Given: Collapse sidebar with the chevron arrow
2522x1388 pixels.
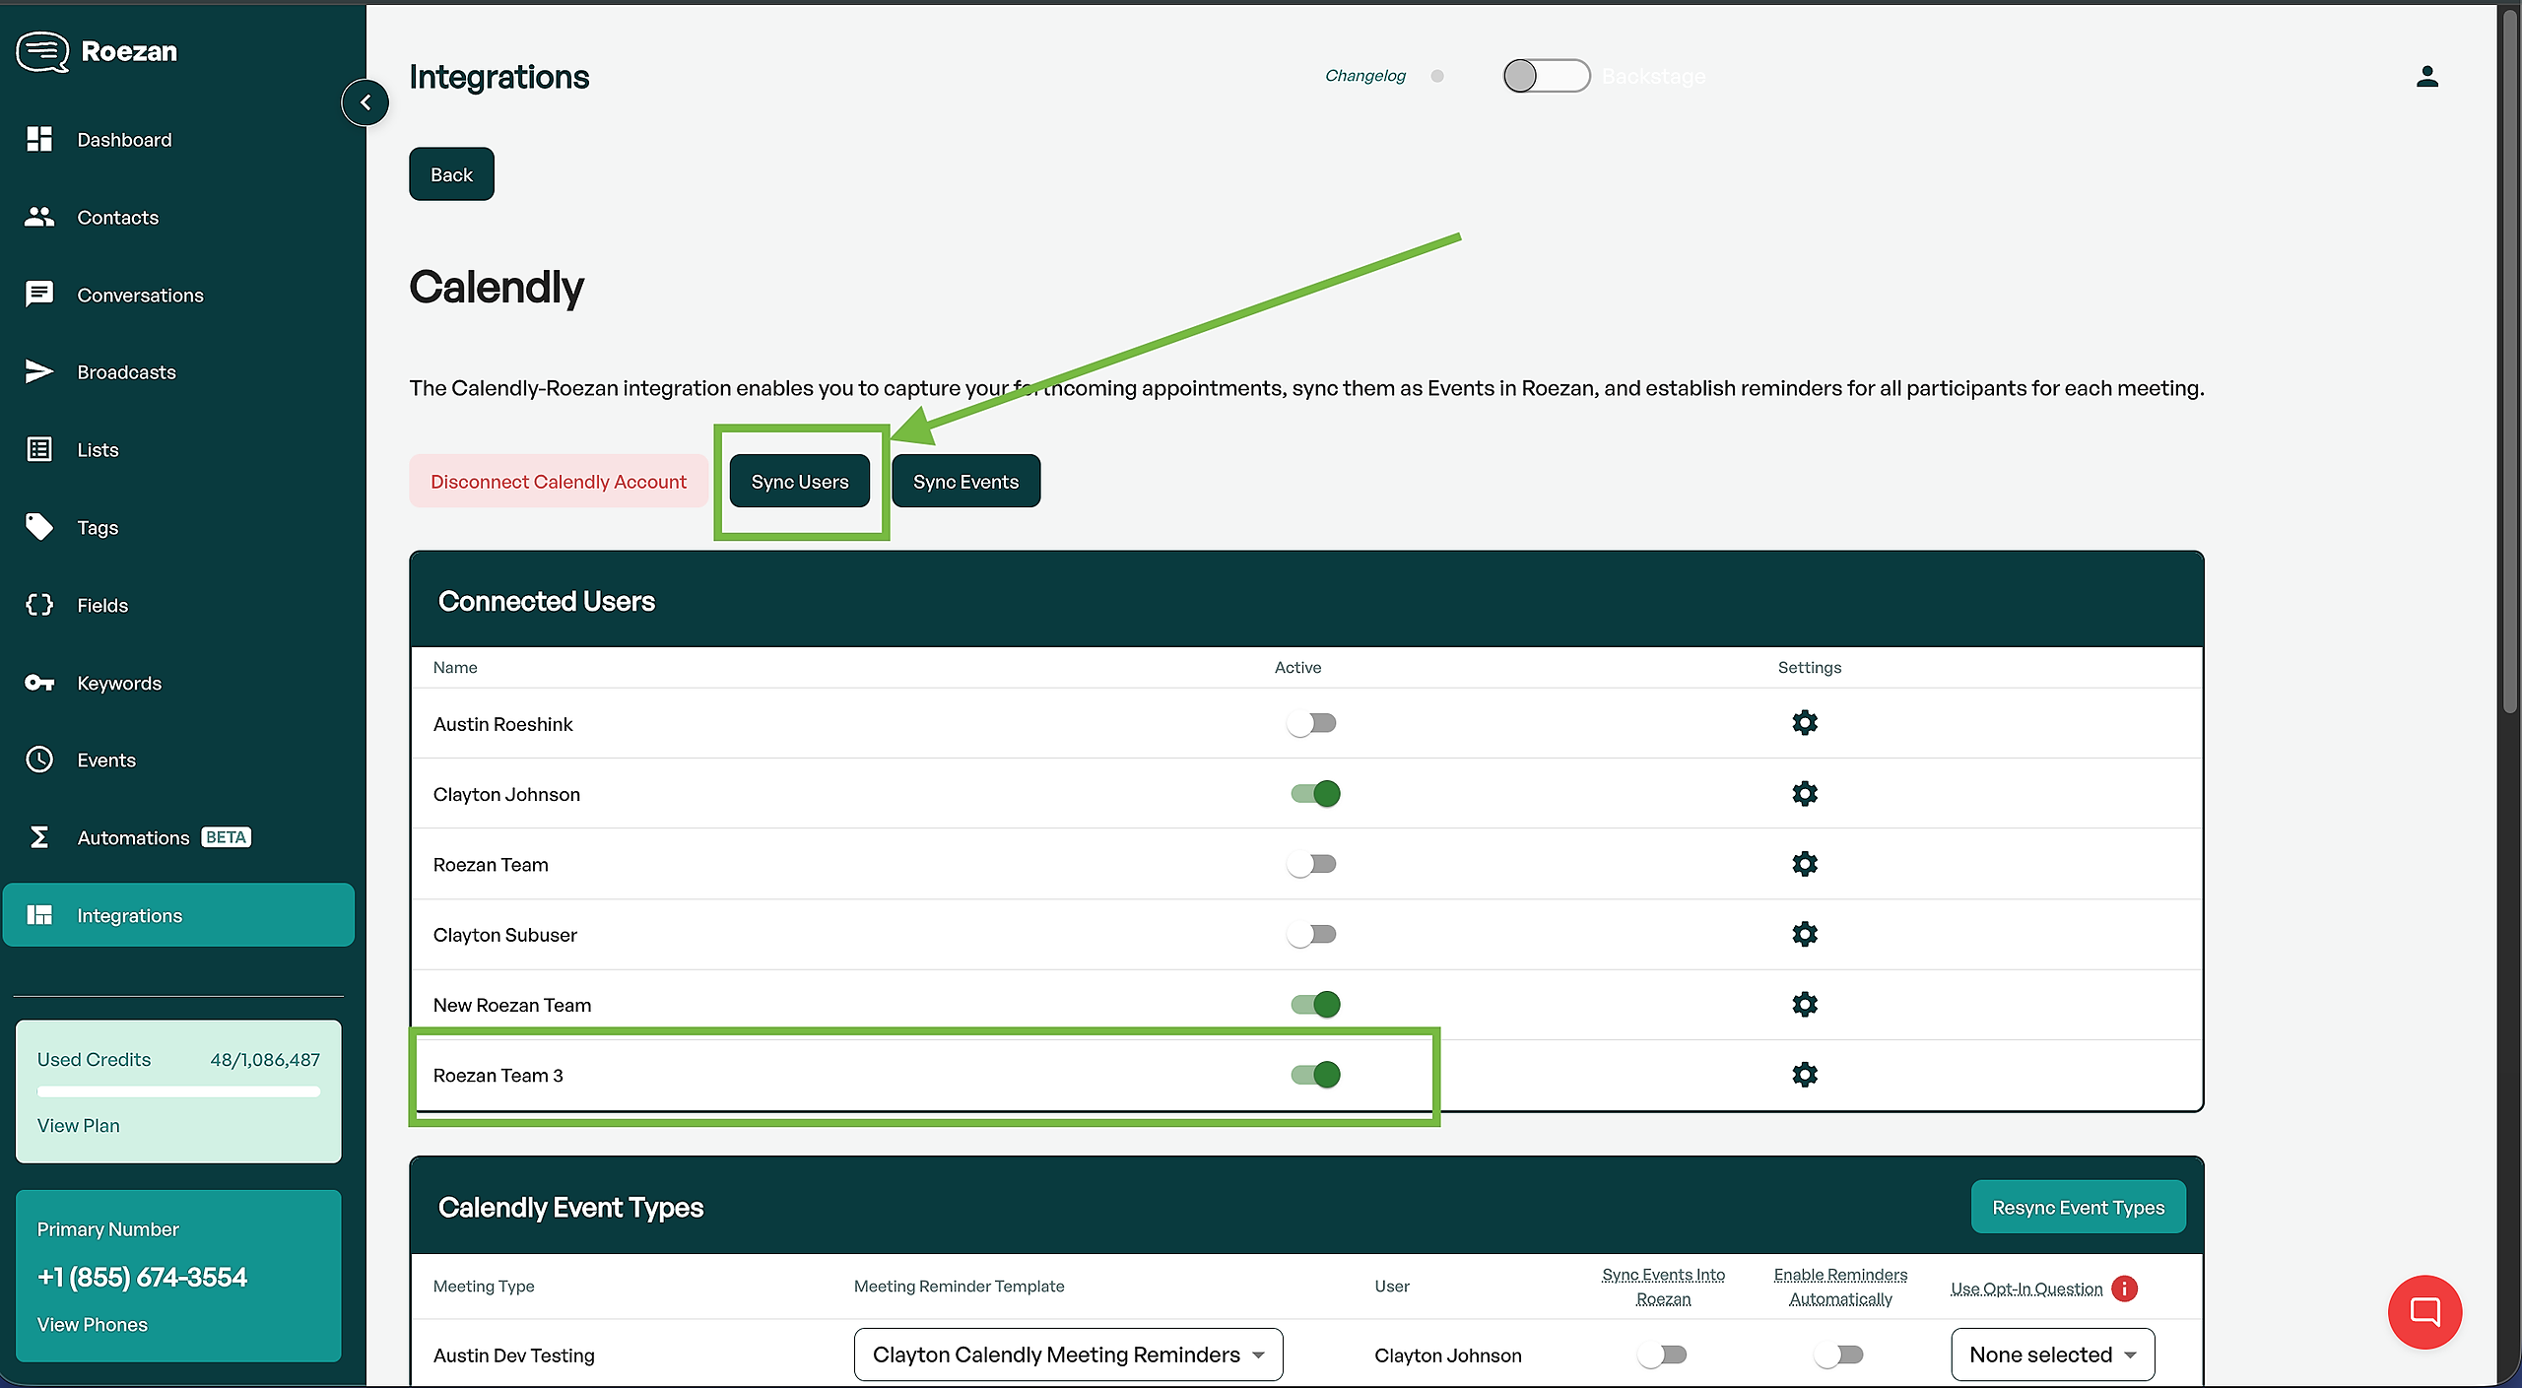Looking at the screenshot, I should (365, 102).
